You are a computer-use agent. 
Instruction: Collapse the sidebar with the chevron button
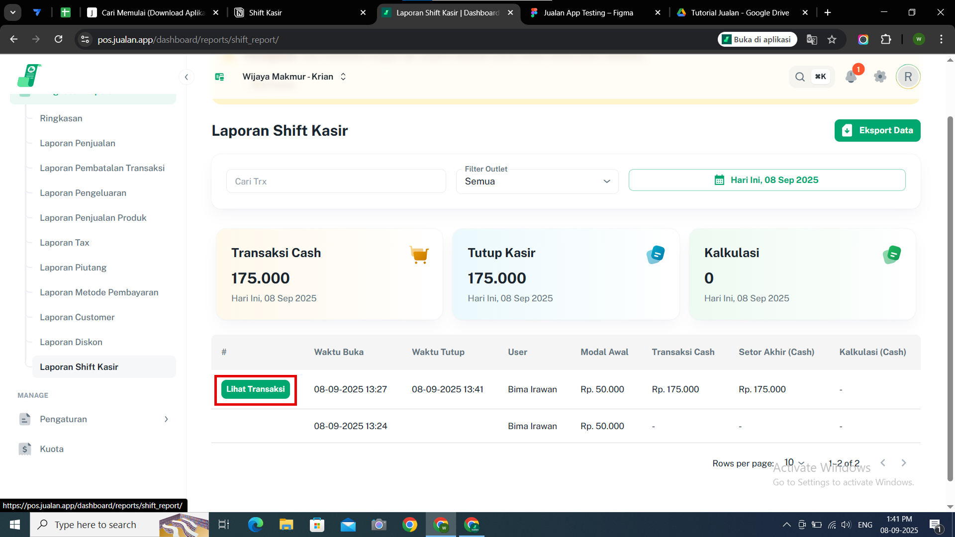187,77
